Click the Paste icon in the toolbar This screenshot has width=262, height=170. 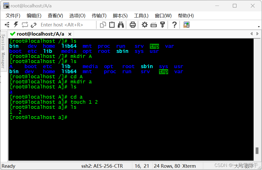[112, 25]
